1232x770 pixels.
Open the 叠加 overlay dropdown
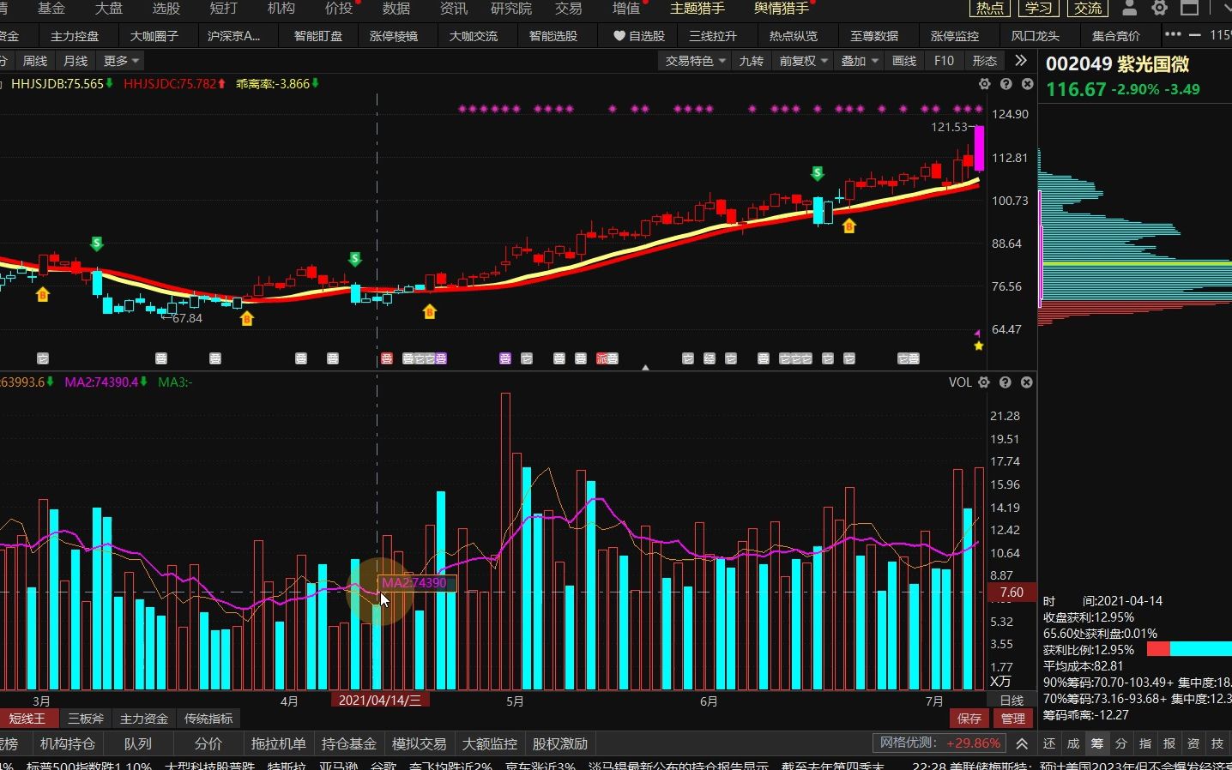click(860, 61)
